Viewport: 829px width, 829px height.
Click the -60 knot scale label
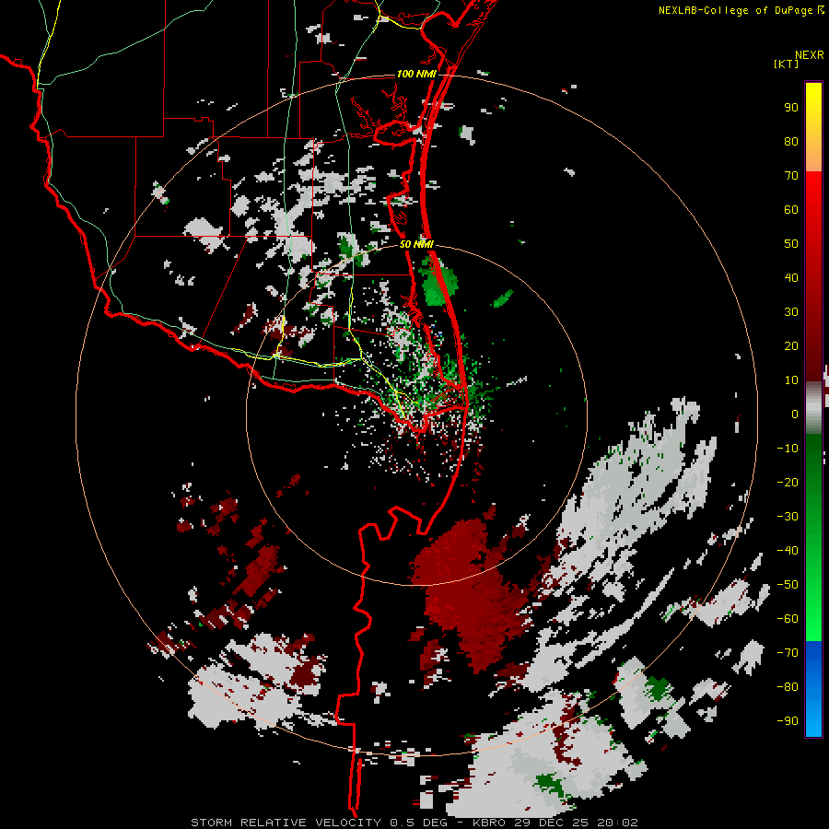point(788,619)
